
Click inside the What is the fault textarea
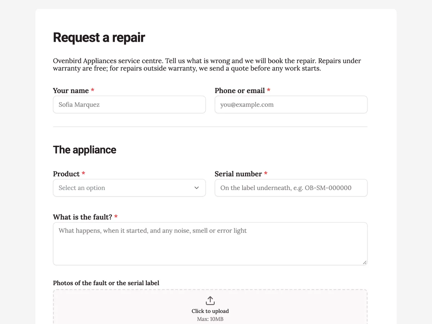click(x=210, y=244)
